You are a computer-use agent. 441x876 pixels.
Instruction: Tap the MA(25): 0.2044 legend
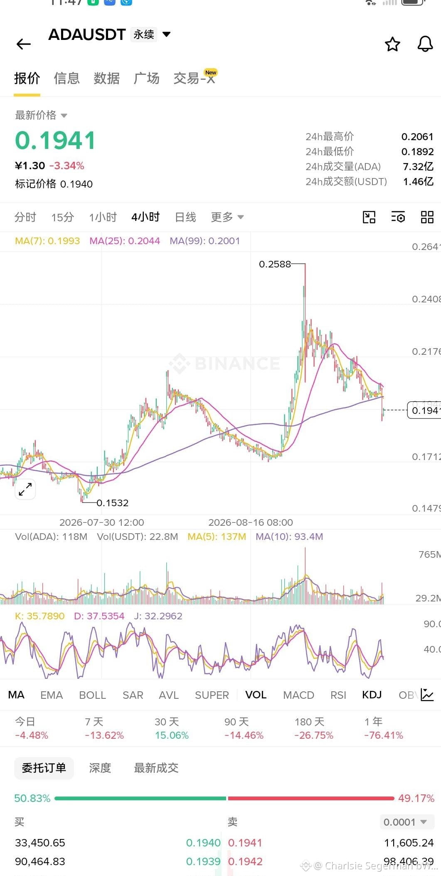125,241
